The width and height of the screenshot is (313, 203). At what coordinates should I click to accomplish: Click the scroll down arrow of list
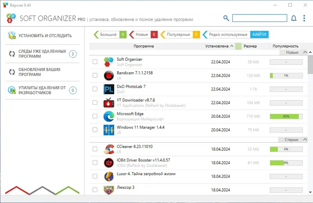310,192
